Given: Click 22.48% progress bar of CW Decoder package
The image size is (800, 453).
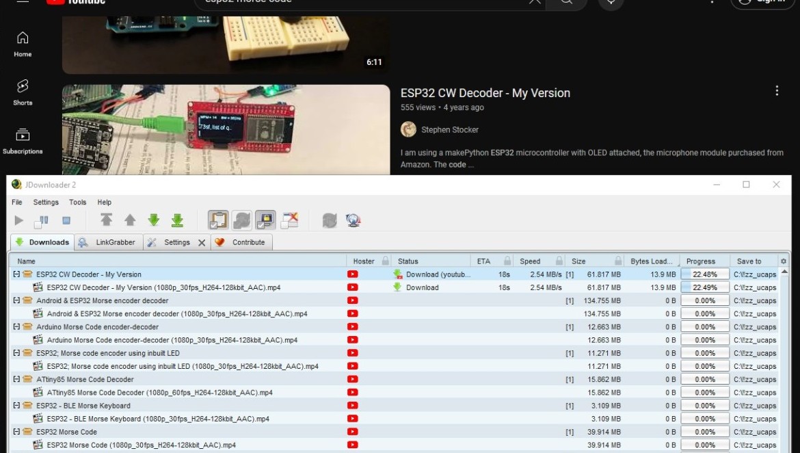Looking at the screenshot, I should click(x=704, y=274).
